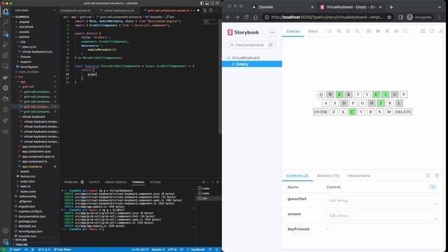
Task: Click the Storybook reset zoom icon
Action: 357,31
